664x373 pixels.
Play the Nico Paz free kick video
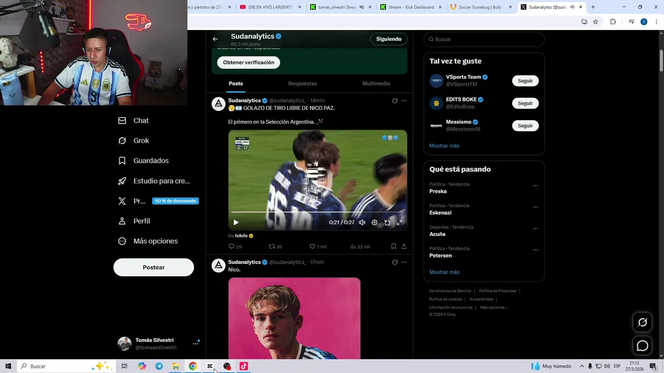[236, 223]
